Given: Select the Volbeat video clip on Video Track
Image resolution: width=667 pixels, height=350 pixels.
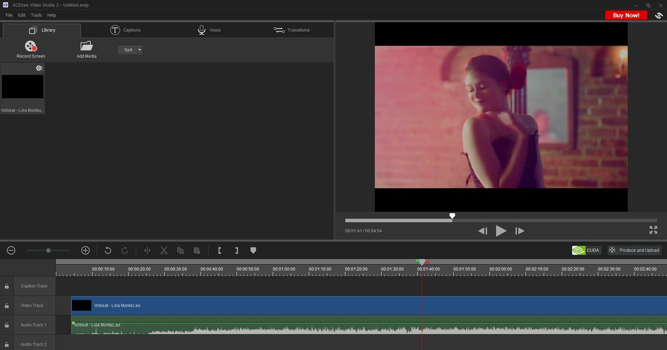Looking at the screenshot, I should point(369,306).
